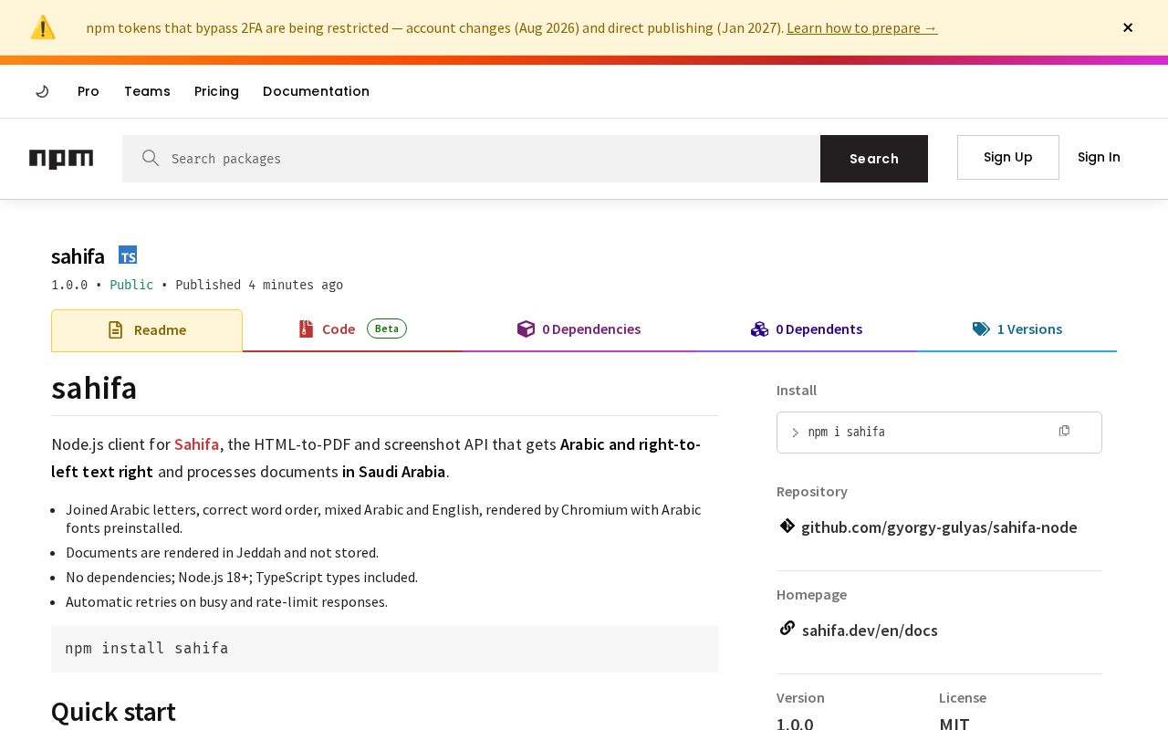
Task: Click the 'npm i sahifa' install text
Action: click(847, 433)
